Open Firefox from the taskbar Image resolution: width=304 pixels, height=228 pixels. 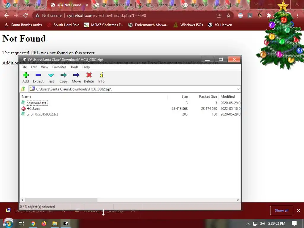pyautogui.click(x=44, y=224)
